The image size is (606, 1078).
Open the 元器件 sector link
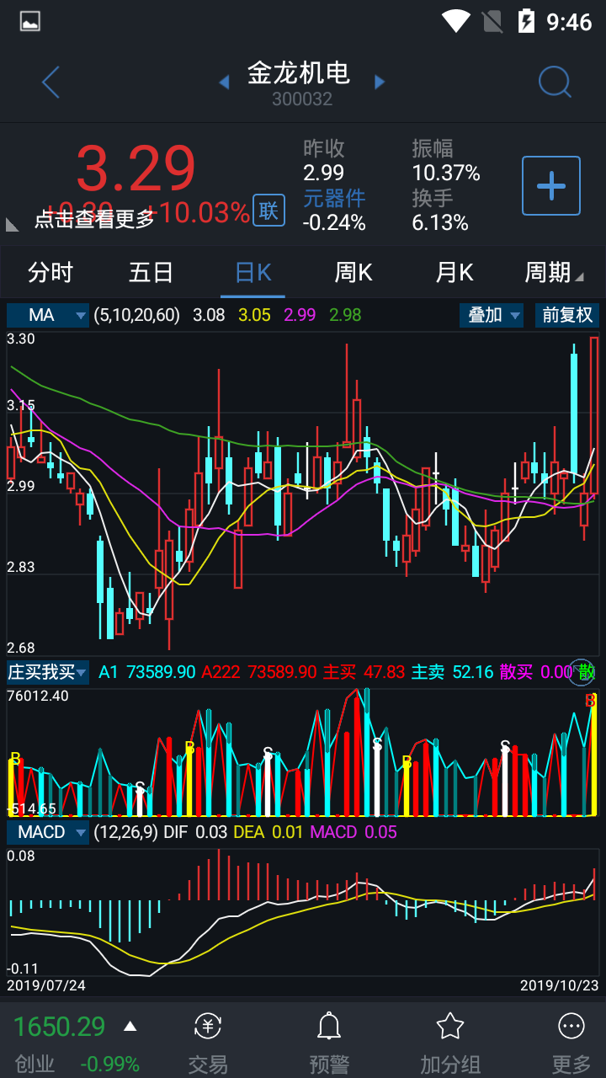[334, 199]
